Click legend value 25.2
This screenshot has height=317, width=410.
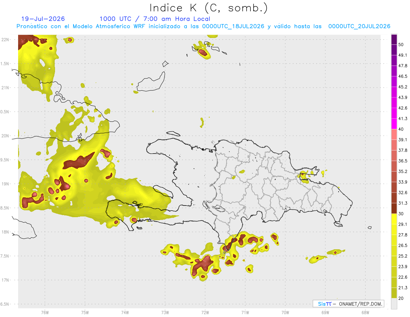click(403, 256)
